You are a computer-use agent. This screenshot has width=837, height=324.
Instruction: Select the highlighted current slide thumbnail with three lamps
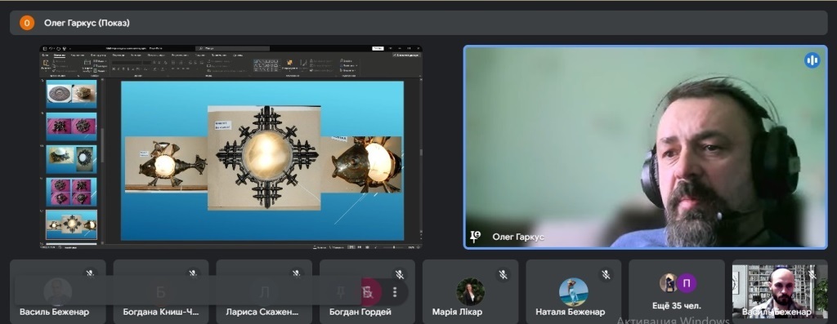[72, 224]
